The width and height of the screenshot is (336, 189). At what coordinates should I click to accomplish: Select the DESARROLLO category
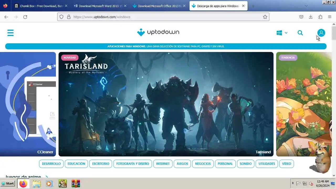click(x=51, y=164)
